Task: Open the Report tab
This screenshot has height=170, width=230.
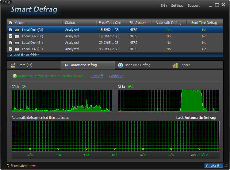Action: 196,65
